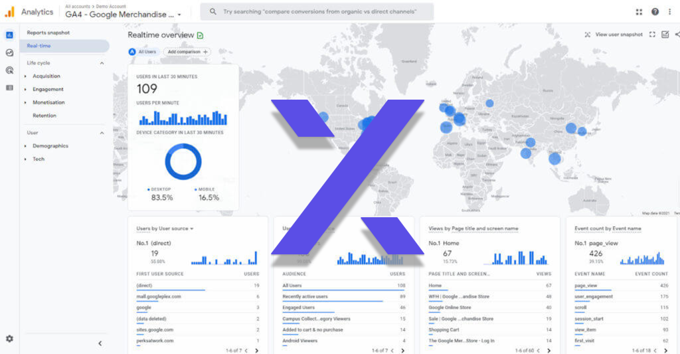Click the users per minute bar chart

pyautogui.click(x=183, y=118)
